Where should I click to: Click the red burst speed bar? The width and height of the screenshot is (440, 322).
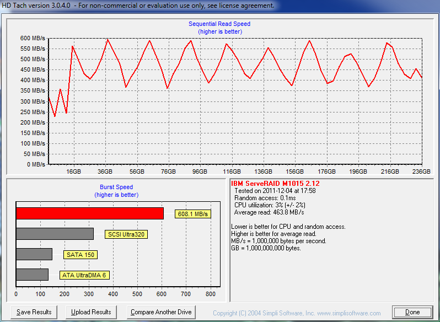coord(90,213)
